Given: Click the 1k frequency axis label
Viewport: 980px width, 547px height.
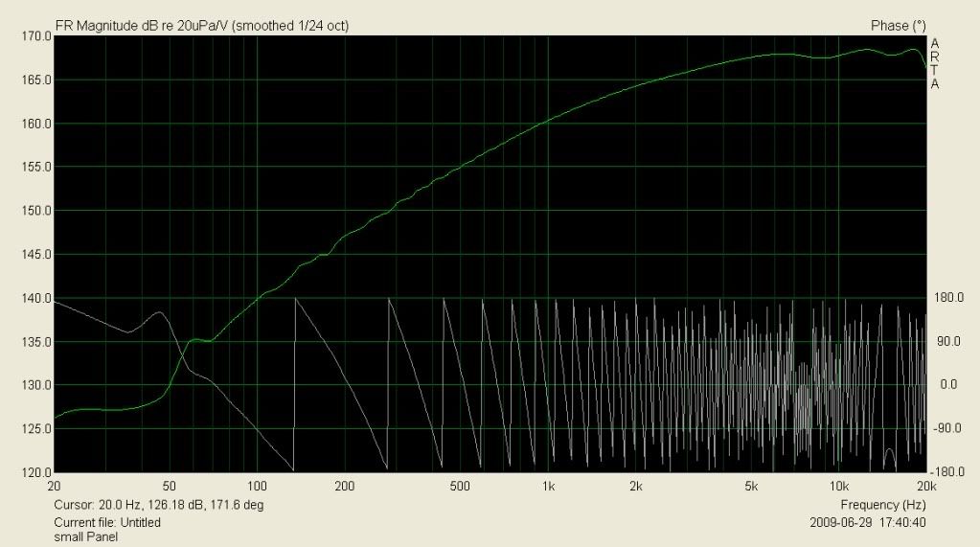Looking at the screenshot, I should [548, 487].
